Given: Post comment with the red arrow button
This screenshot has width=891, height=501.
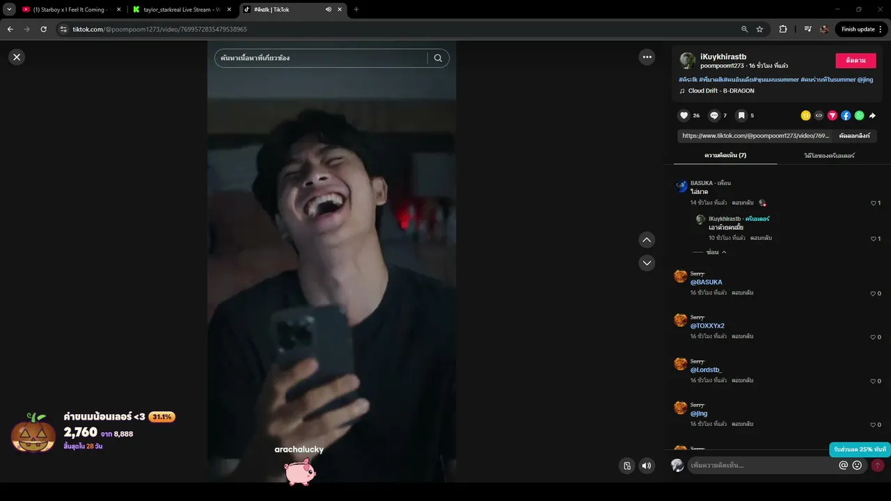Looking at the screenshot, I should [878, 465].
